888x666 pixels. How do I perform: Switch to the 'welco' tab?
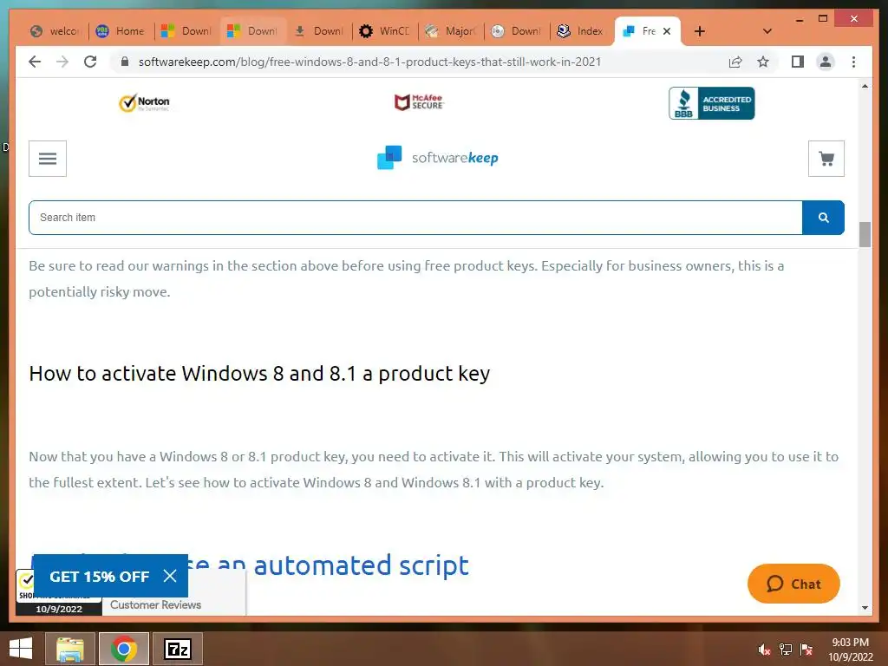pyautogui.click(x=55, y=31)
